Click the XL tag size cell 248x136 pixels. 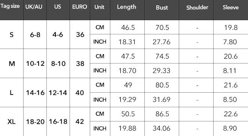[12, 122]
